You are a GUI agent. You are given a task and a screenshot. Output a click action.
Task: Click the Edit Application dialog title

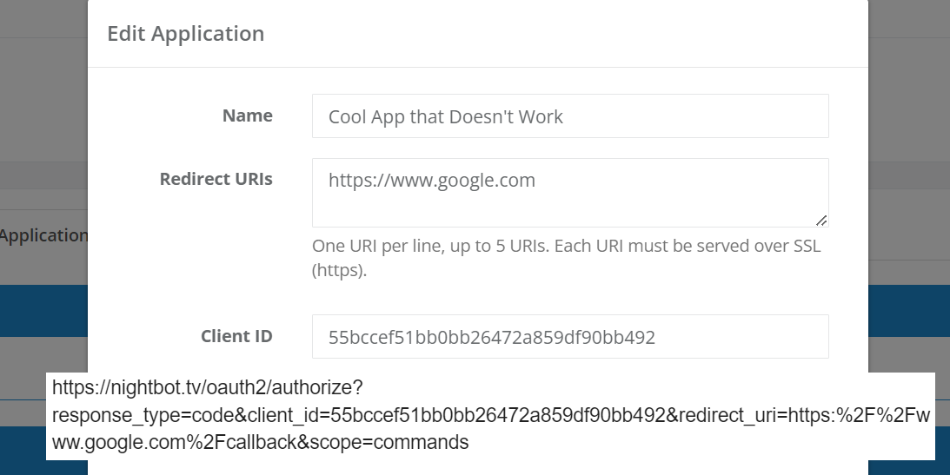185,33
